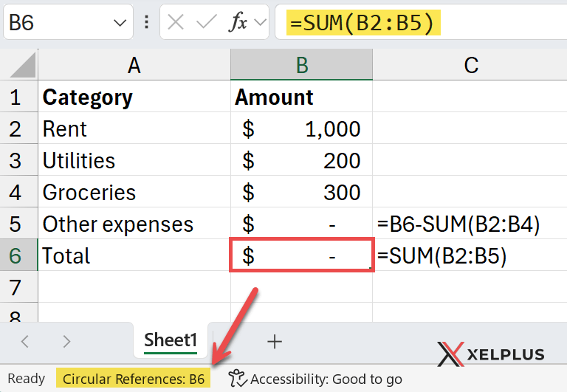567x392 pixels.
Task: Click the Cancel X icon in formula bar
Action: tap(176, 23)
